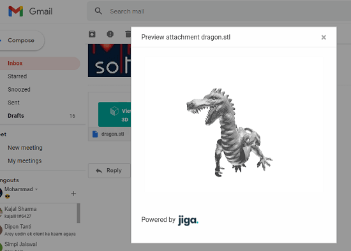Click the Archive toolbar icon
Image resolution: width=351 pixels, height=251 pixels.
[x=92, y=34]
